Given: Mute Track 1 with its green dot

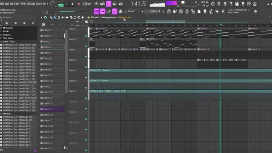Looking at the screenshot, I should [x=86, y=36].
